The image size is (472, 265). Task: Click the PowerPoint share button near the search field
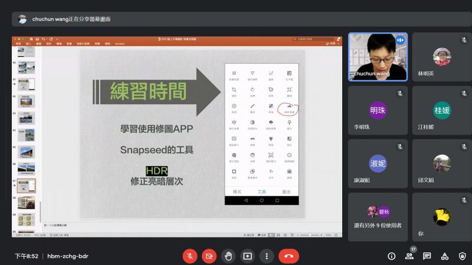[332, 44]
